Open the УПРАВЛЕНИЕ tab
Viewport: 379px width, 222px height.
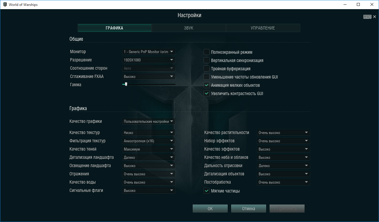point(263,28)
